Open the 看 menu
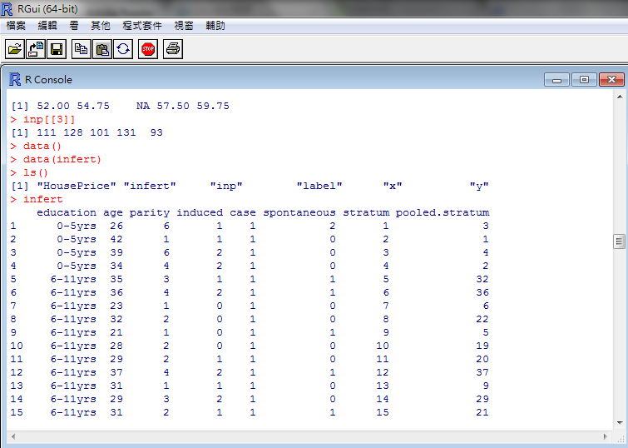628x448 pixels. click(74, 26)
